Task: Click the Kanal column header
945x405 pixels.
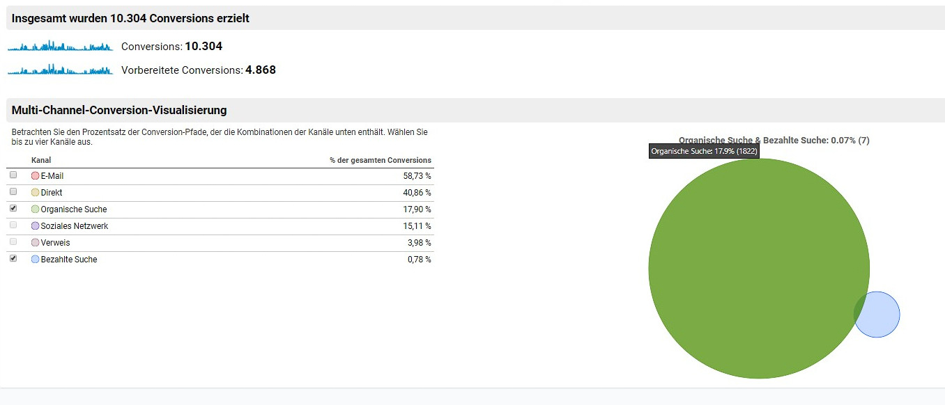Action: [41, 160]
